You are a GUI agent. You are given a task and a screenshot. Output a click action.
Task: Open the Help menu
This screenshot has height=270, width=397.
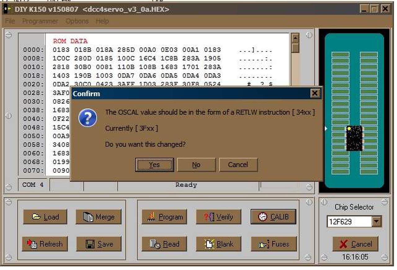(x=102, y=21)
